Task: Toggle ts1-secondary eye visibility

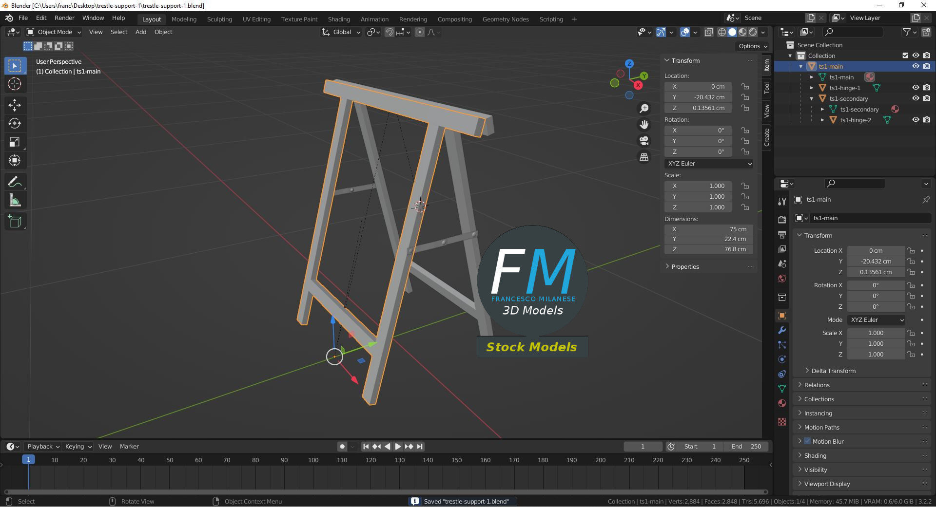Action: coord(916,98)
